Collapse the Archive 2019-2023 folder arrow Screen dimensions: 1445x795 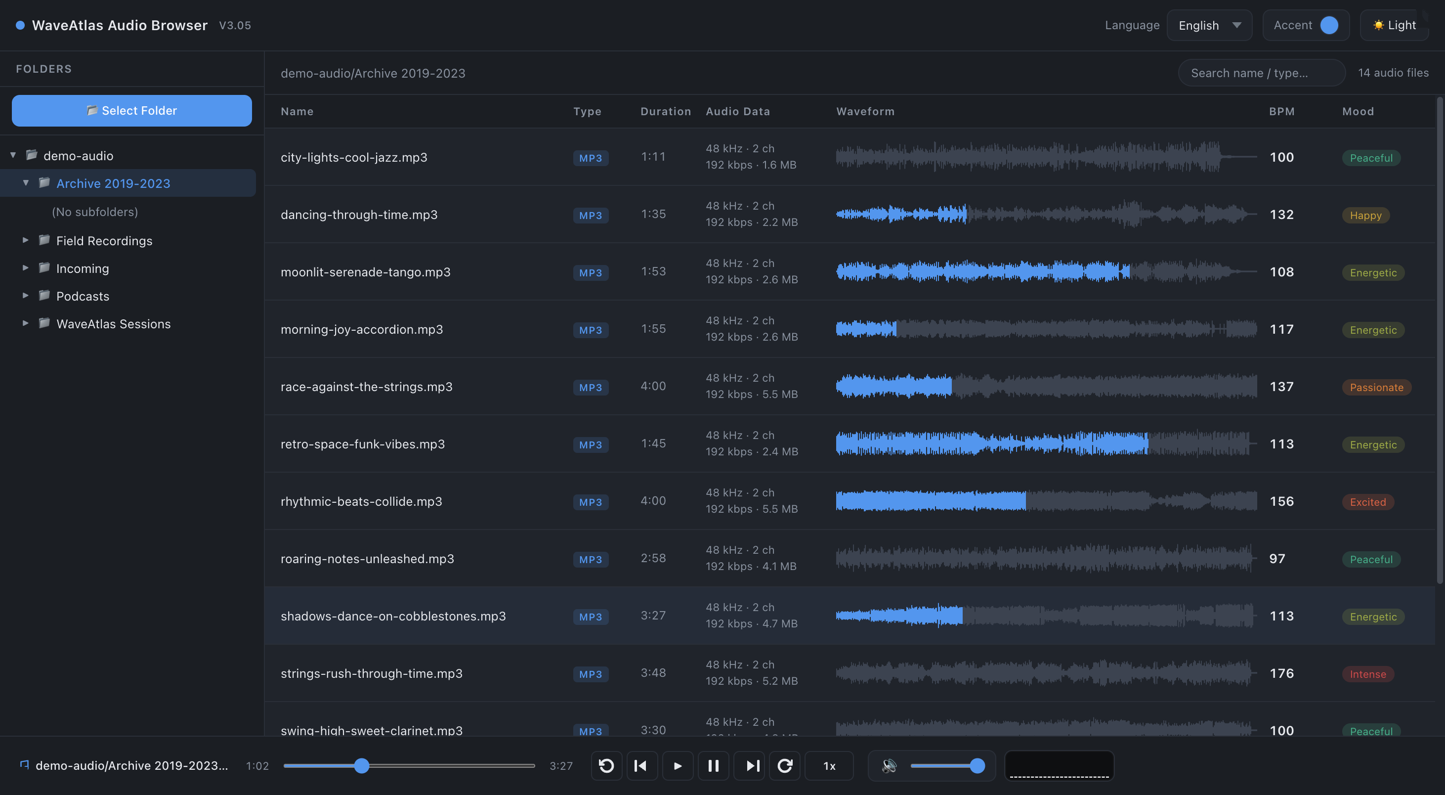click(x=26, y=183)
